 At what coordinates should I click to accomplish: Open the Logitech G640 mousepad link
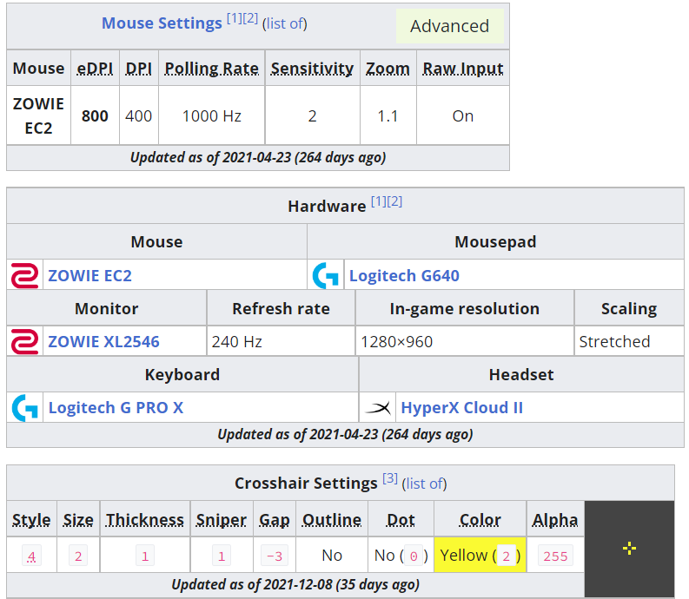pyautogui.click(x=404, y=276)
